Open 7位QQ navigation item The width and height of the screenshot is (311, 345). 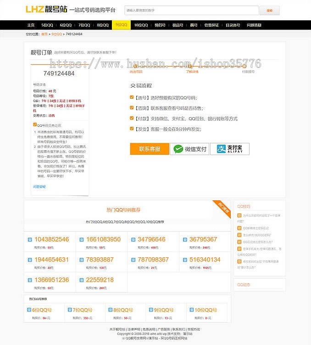pyautogui.click(x=84, y=25)
